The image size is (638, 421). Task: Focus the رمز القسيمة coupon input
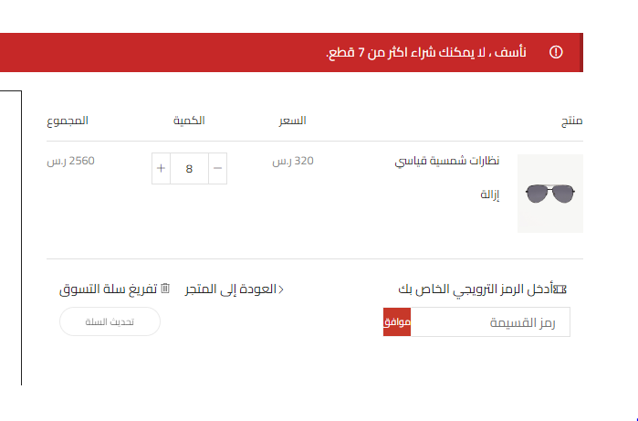(x=490, y=322)
